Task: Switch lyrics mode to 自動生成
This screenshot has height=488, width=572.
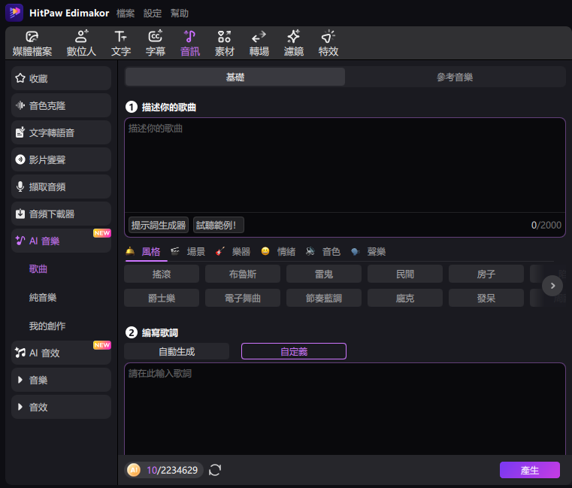Action: pos(177,351)
